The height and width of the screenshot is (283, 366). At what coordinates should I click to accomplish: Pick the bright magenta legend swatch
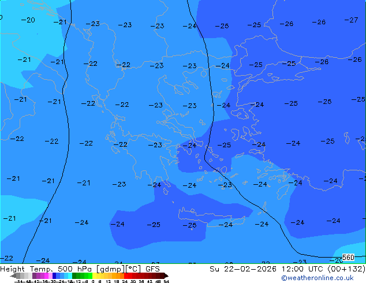tap(46, 275)
